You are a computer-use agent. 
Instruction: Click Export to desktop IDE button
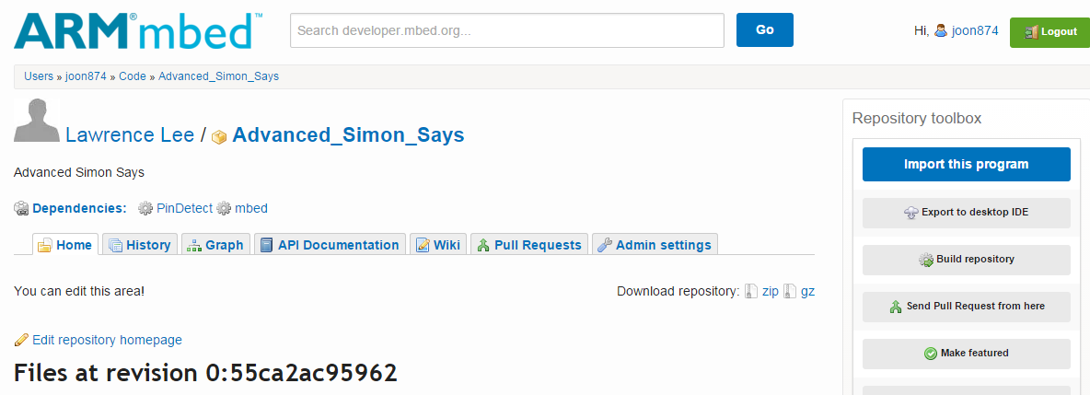(x=966, y=213)
